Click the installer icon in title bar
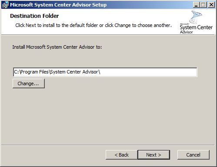Image resolution: width=217 pixels, height=167 pixels. tap(6, 5)
